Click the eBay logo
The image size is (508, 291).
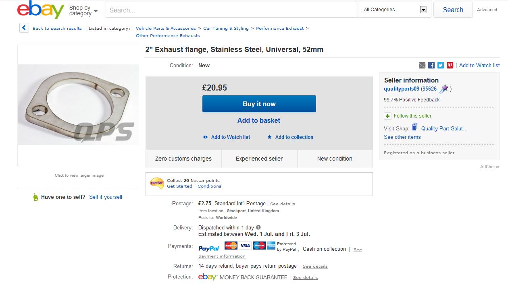[40, 10]
